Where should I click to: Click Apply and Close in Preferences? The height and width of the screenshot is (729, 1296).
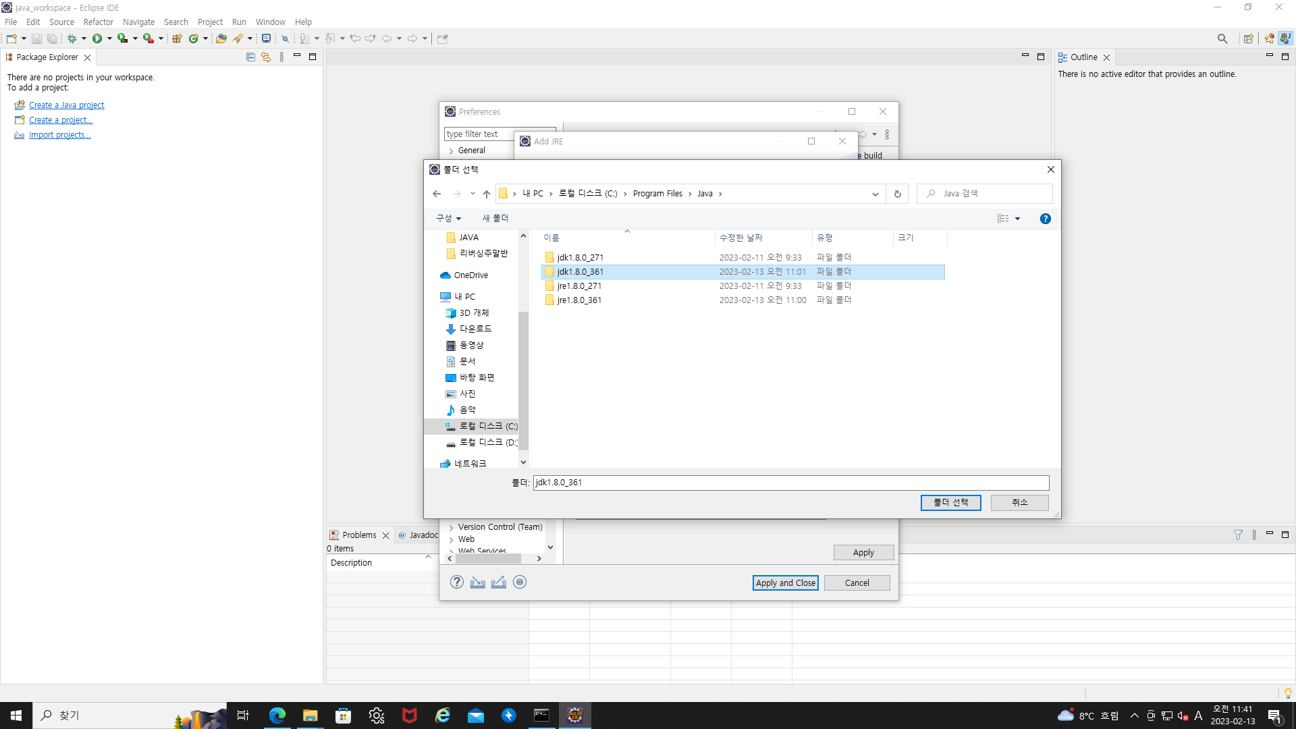(x=785, y=583)
